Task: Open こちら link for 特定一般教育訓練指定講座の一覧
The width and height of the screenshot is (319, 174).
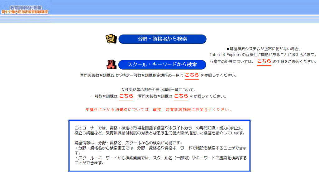Action: tap(192, 75)
